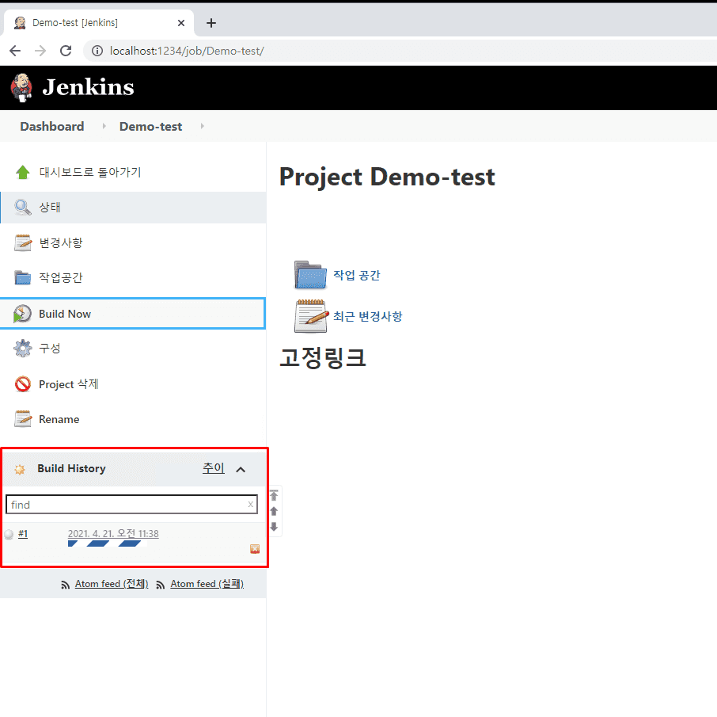This screenshot has height=717, width=717.
Task: Expand the Demo-test breadcrumb menu arrow
Action: [x=202, y=126]
